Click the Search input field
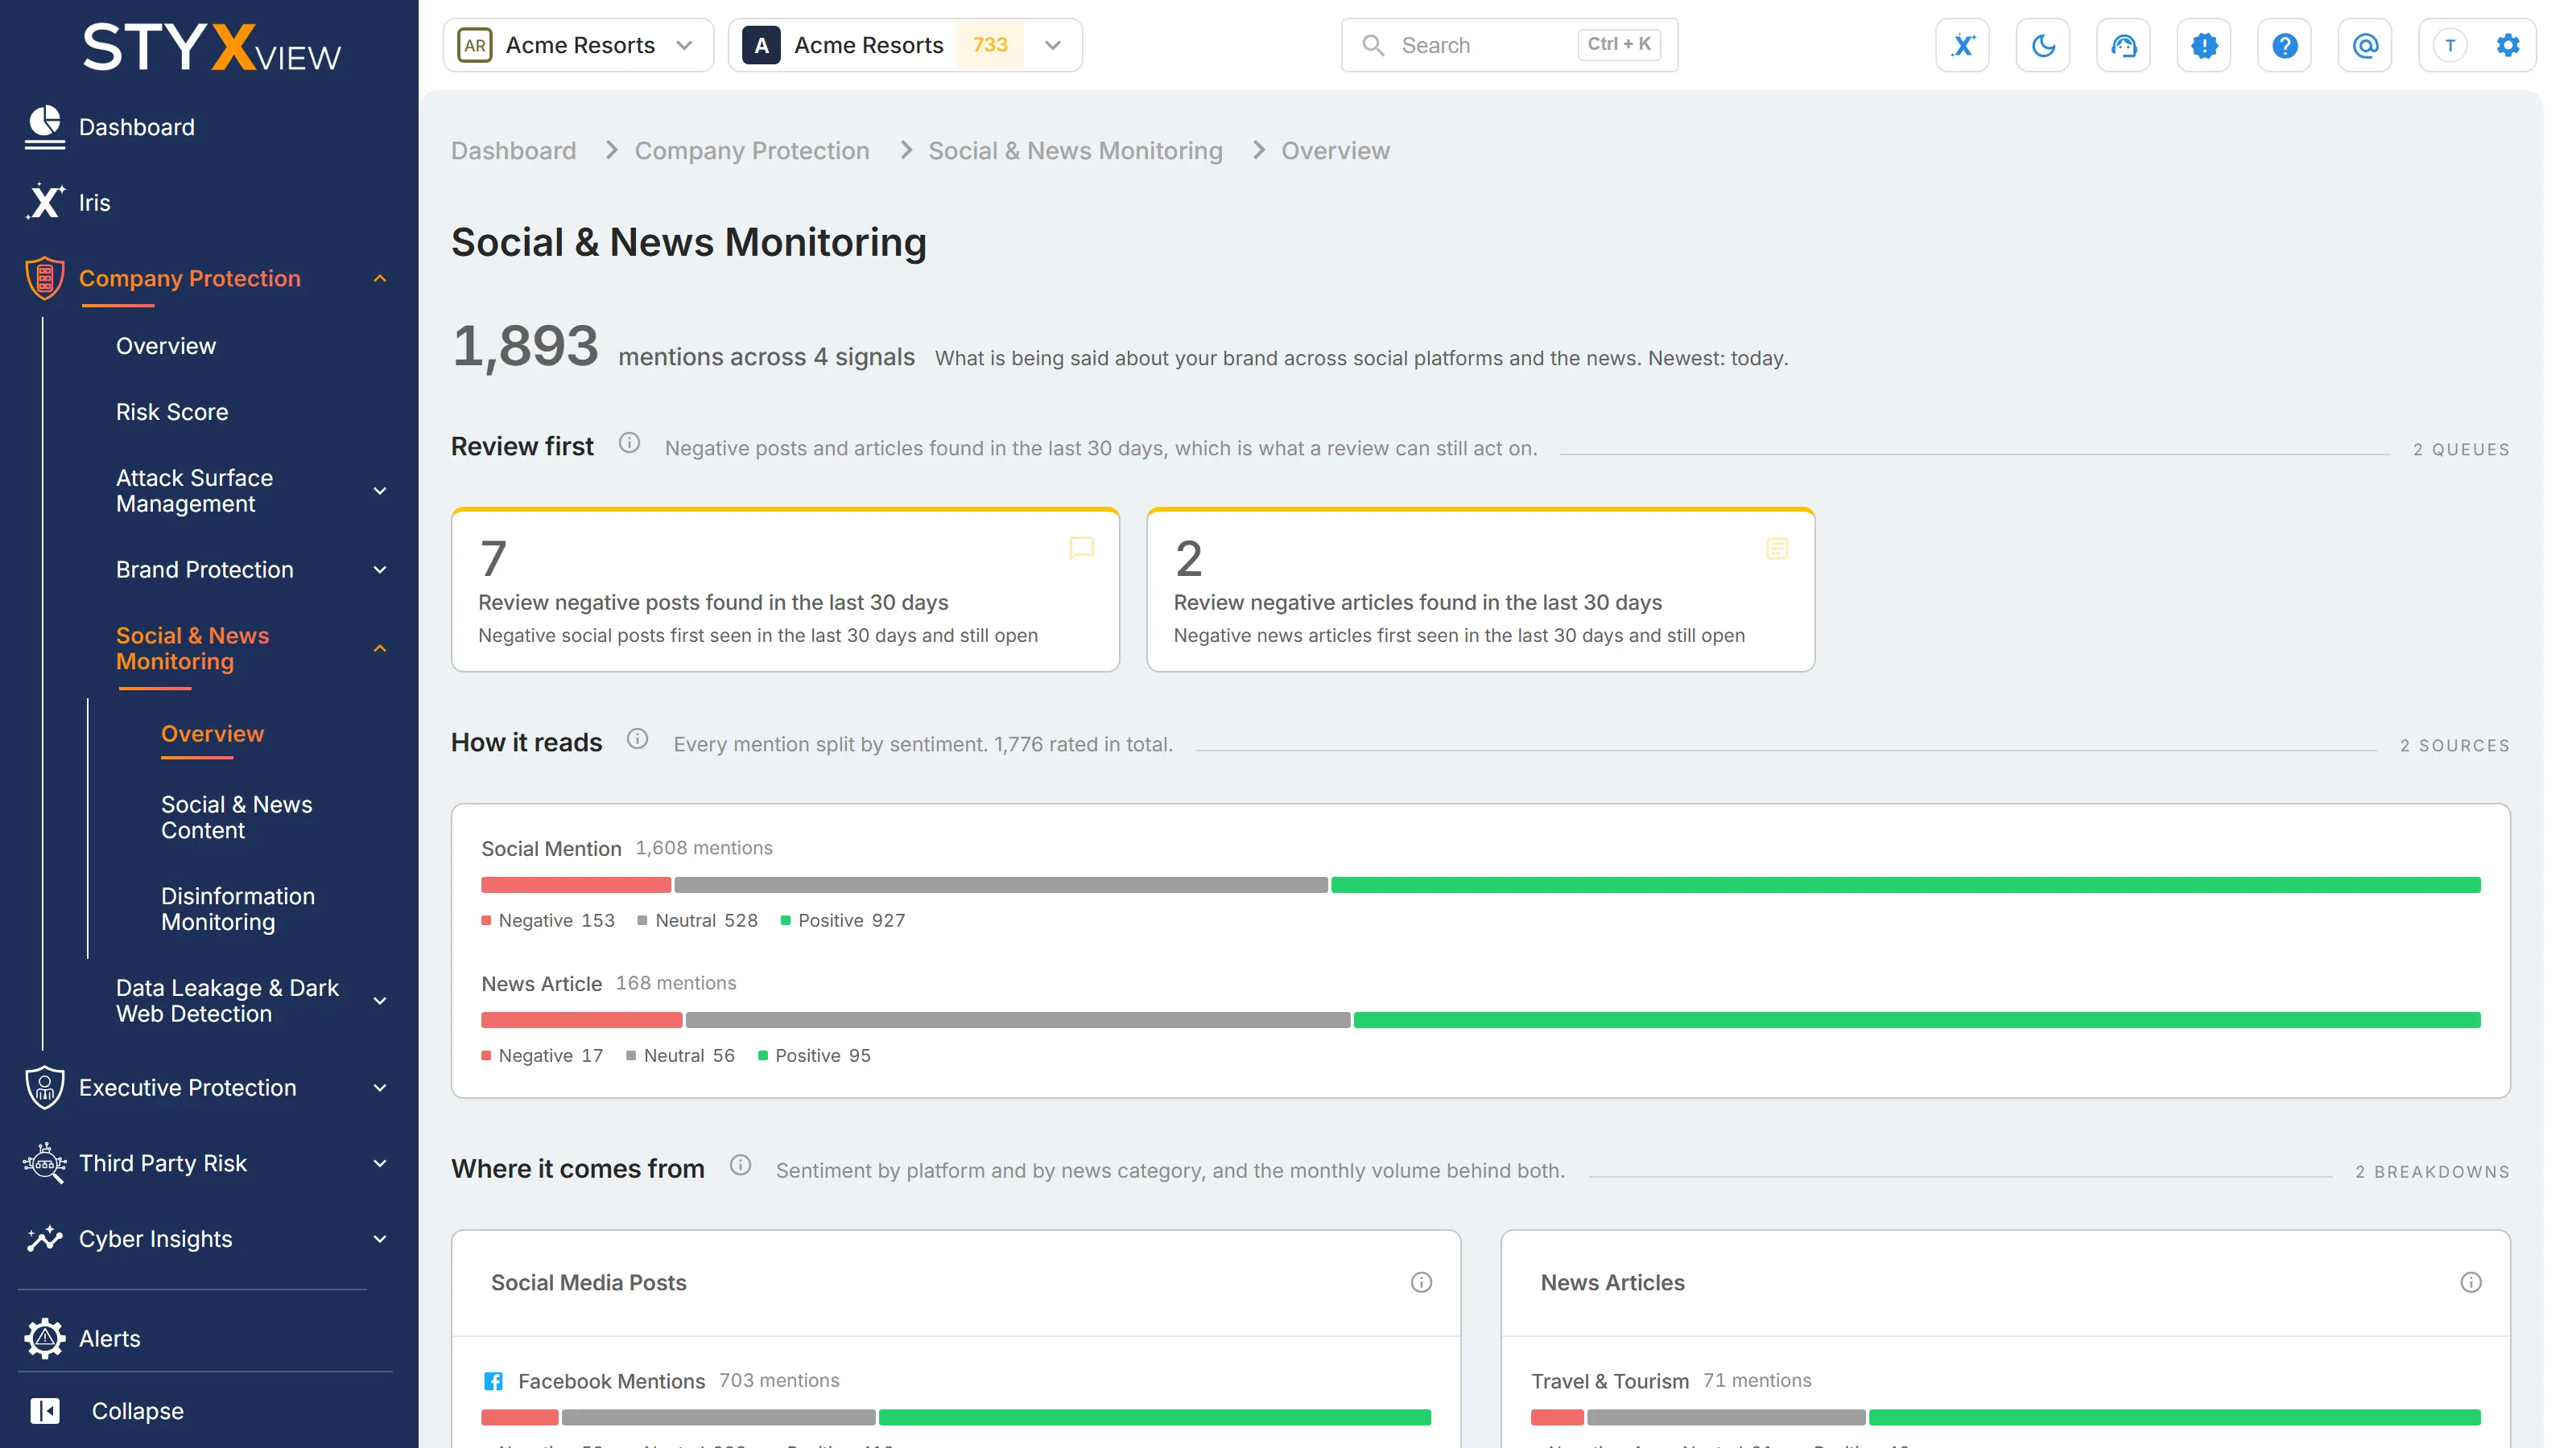This screenshot has width=2576, height=1448. tap(1509, 45)
